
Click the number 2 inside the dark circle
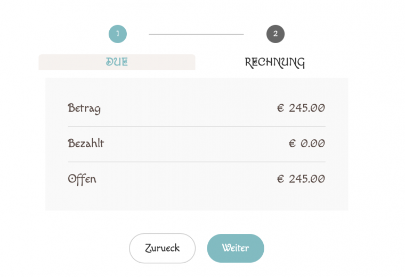pos(276,34)
